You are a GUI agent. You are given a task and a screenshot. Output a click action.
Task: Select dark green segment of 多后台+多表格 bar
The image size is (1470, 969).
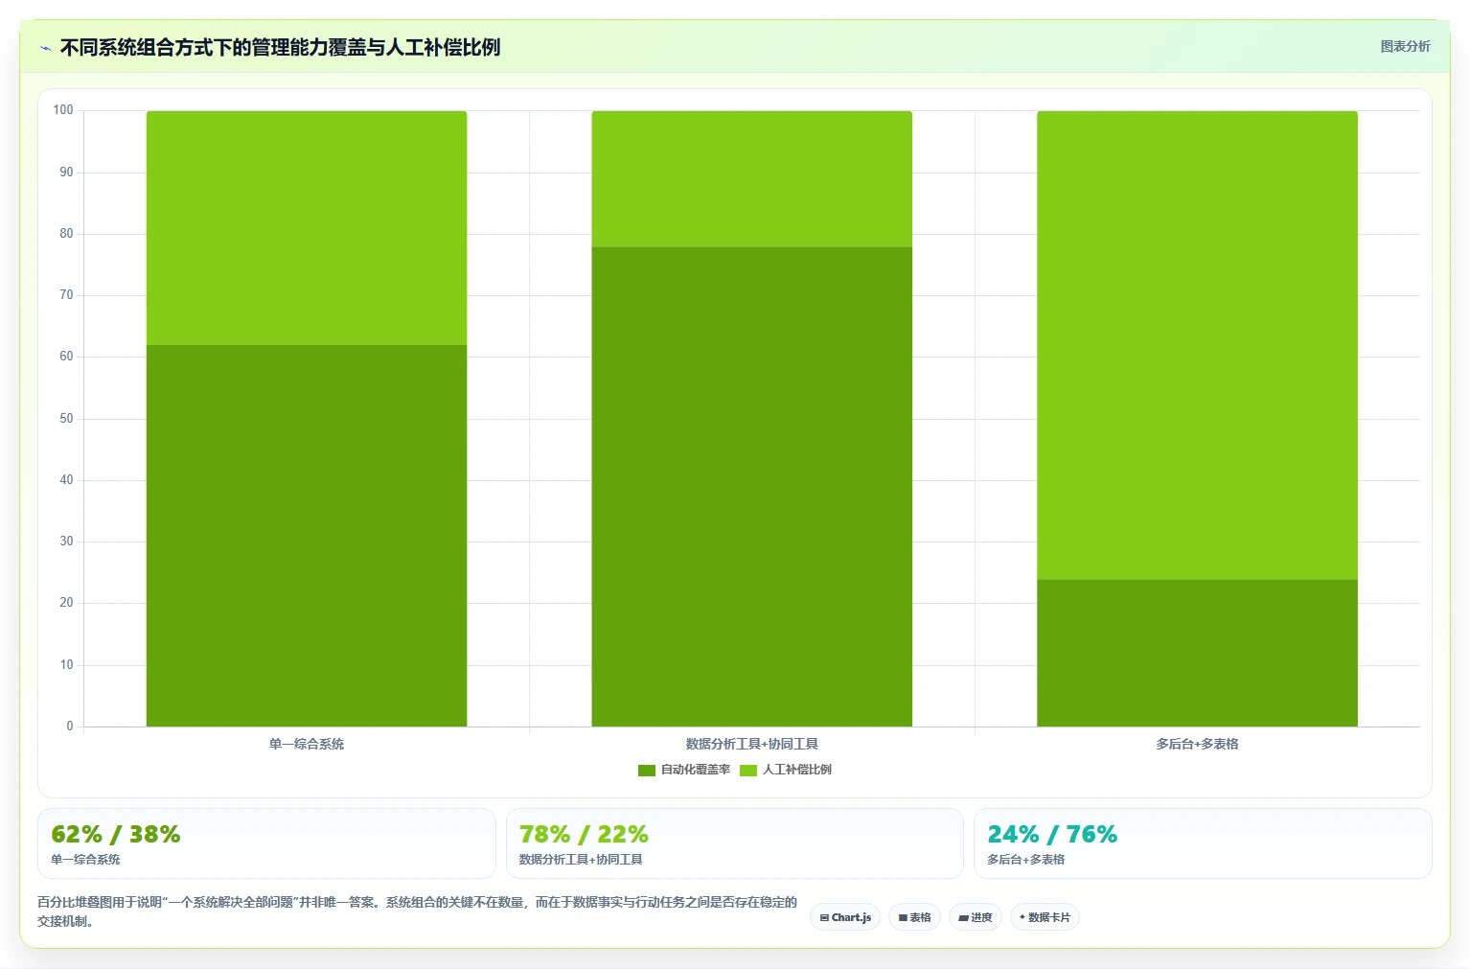point(1197,653)
